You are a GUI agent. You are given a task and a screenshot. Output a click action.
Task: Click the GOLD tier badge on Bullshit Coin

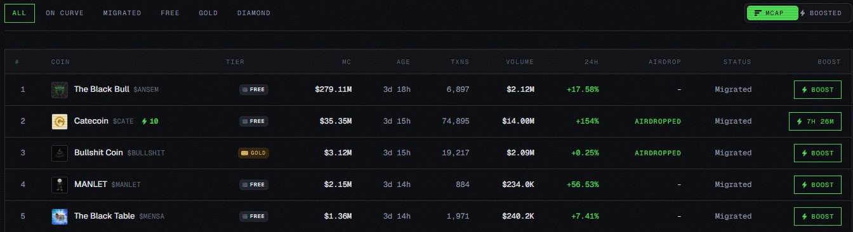(253, 153)
